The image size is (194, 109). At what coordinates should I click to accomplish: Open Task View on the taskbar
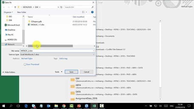[18, 106]
